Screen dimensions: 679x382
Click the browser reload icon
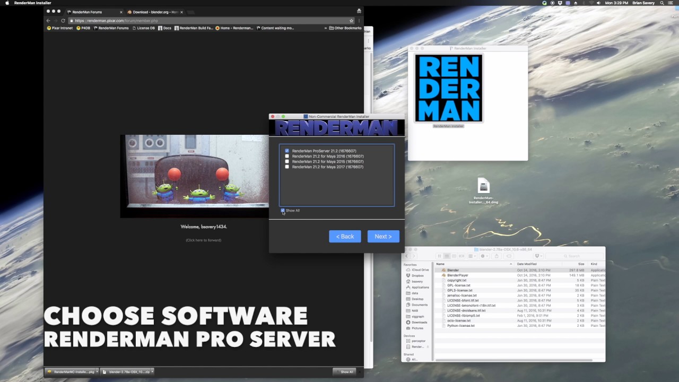click(63, 21)
